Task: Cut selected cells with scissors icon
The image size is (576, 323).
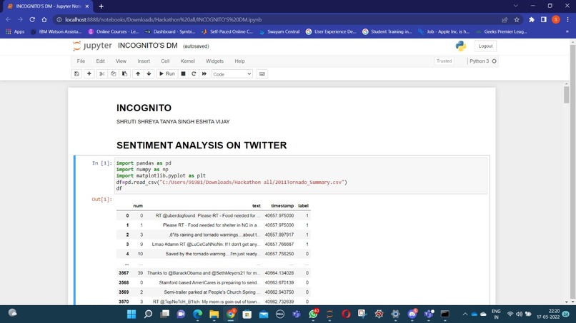Action: point(101,73)
